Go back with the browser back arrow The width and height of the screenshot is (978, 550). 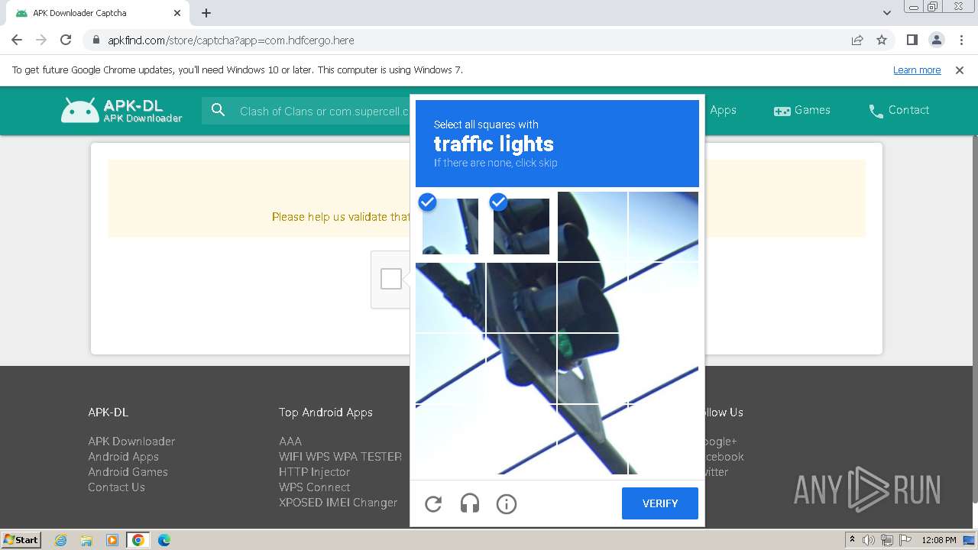(x=17, y=40)
